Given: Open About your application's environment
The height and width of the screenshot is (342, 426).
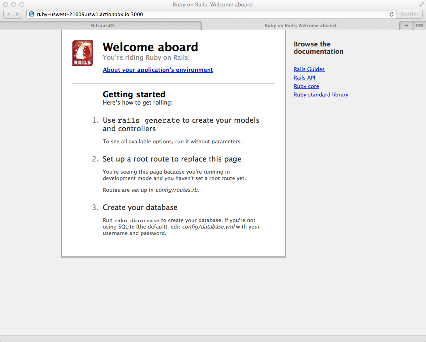Looking at the screenshot, I should [158, 70].
